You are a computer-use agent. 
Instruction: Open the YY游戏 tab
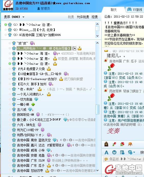coord(135,10)
